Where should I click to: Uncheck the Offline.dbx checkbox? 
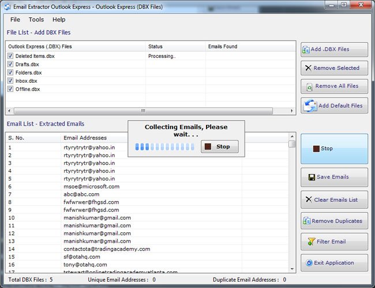click(x=10, y=89)
